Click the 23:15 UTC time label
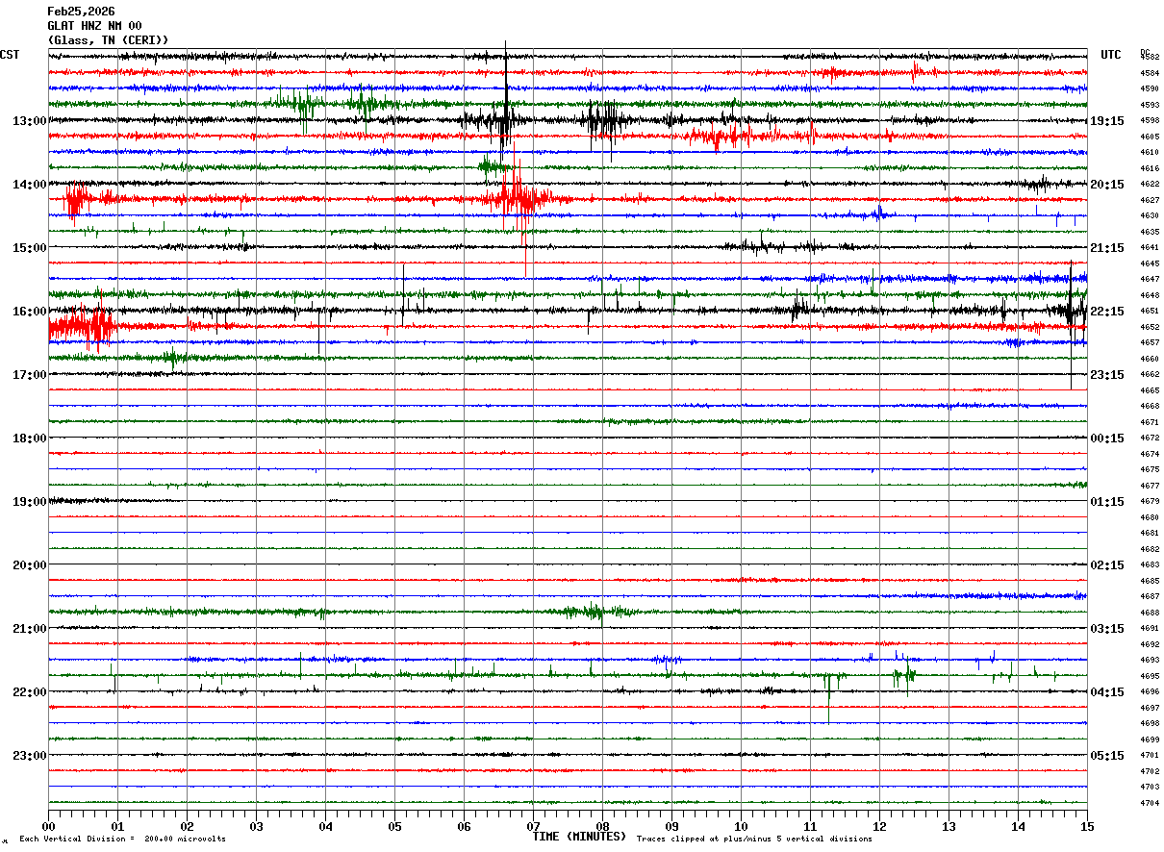This screenshot has height=852, width=1164. (1107, 375)
